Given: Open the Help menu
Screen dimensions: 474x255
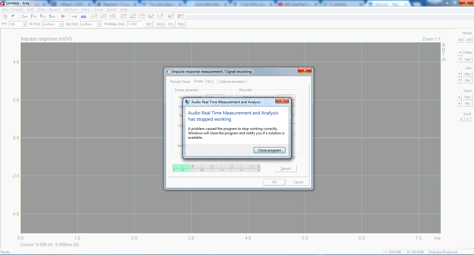Looking at the screenshot, I should pyautogui.click(x=124, y=9).
